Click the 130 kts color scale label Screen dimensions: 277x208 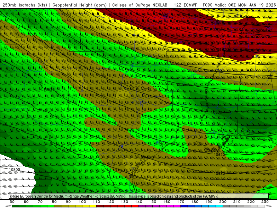[125, 202]
